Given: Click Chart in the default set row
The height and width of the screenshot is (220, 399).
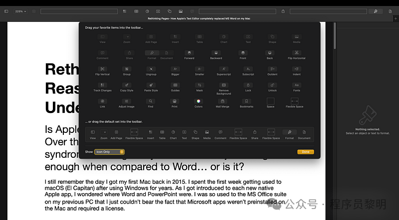Looking at the screenshot, I should click(x=173, y=132).
